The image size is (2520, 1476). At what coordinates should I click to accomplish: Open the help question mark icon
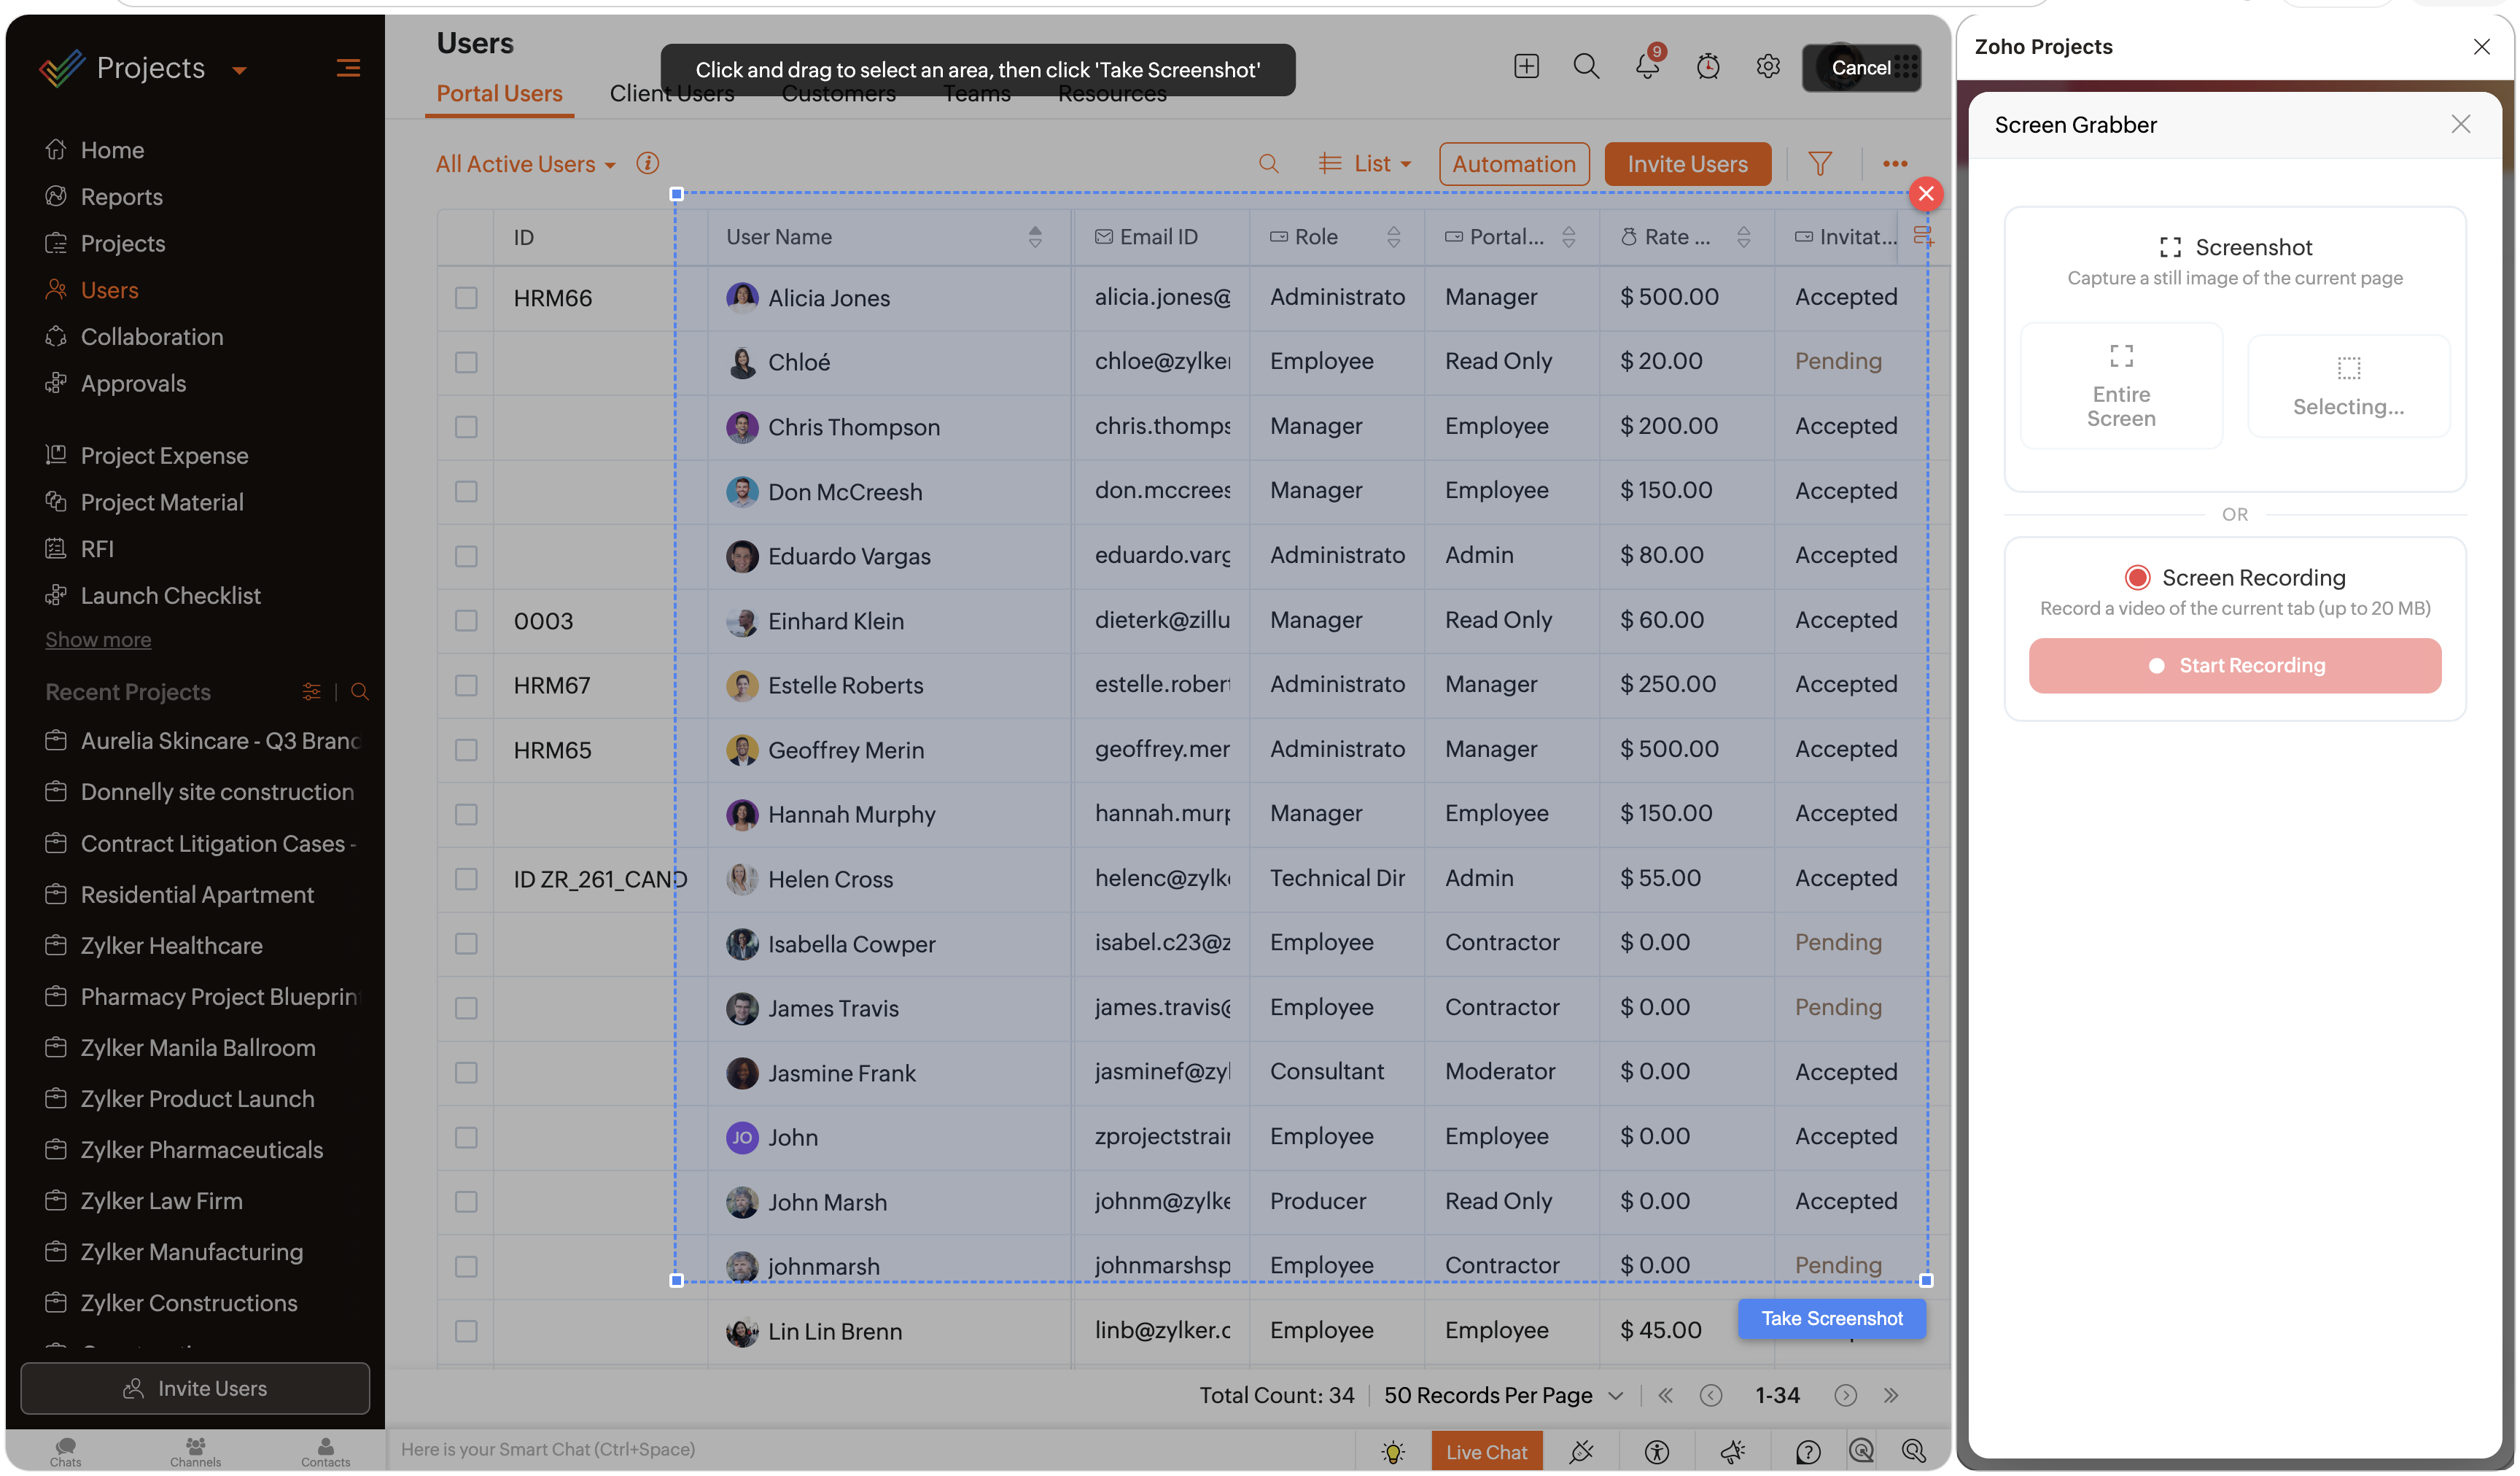(x=1808, y=1451)
